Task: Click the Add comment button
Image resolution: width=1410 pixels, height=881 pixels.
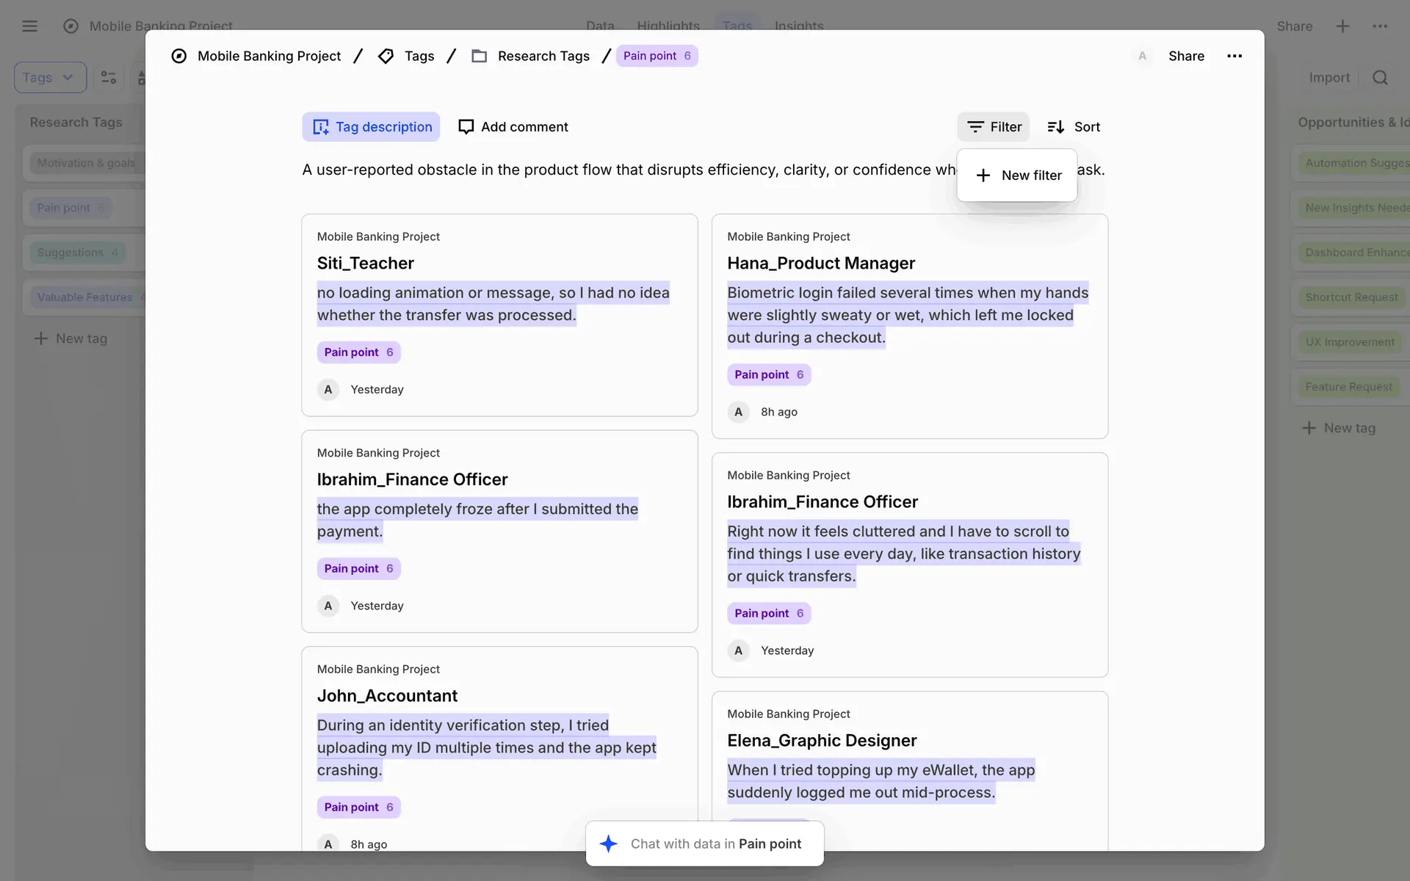Action: click(513, 127)
